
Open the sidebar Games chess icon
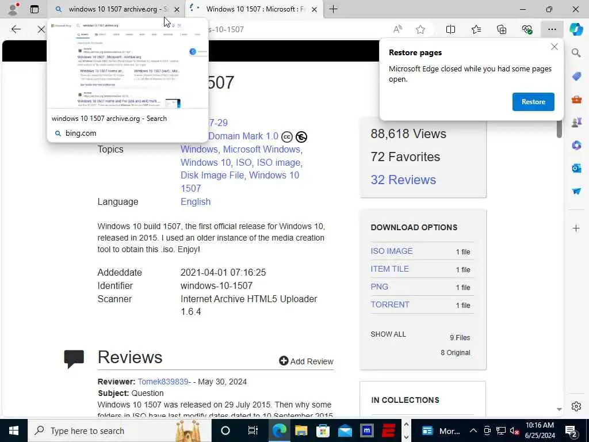pos(576,122)
